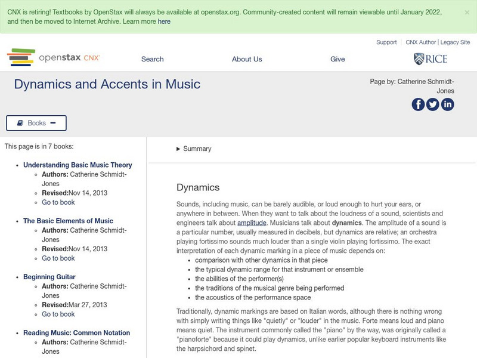Open the Legacy Site link
The height and width of the screenshot is (358, 477).
pos(455,42)
